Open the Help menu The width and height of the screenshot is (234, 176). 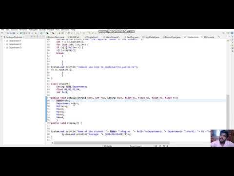[73, 30]
